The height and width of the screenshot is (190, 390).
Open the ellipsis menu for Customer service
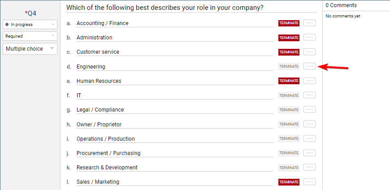point(309,52)
